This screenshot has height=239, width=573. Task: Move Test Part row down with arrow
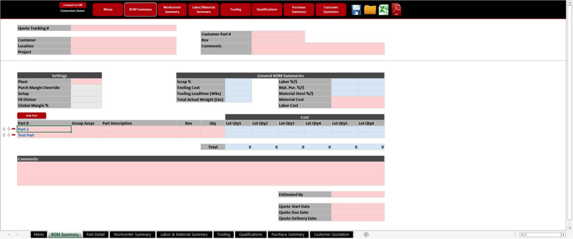(9, 135)
